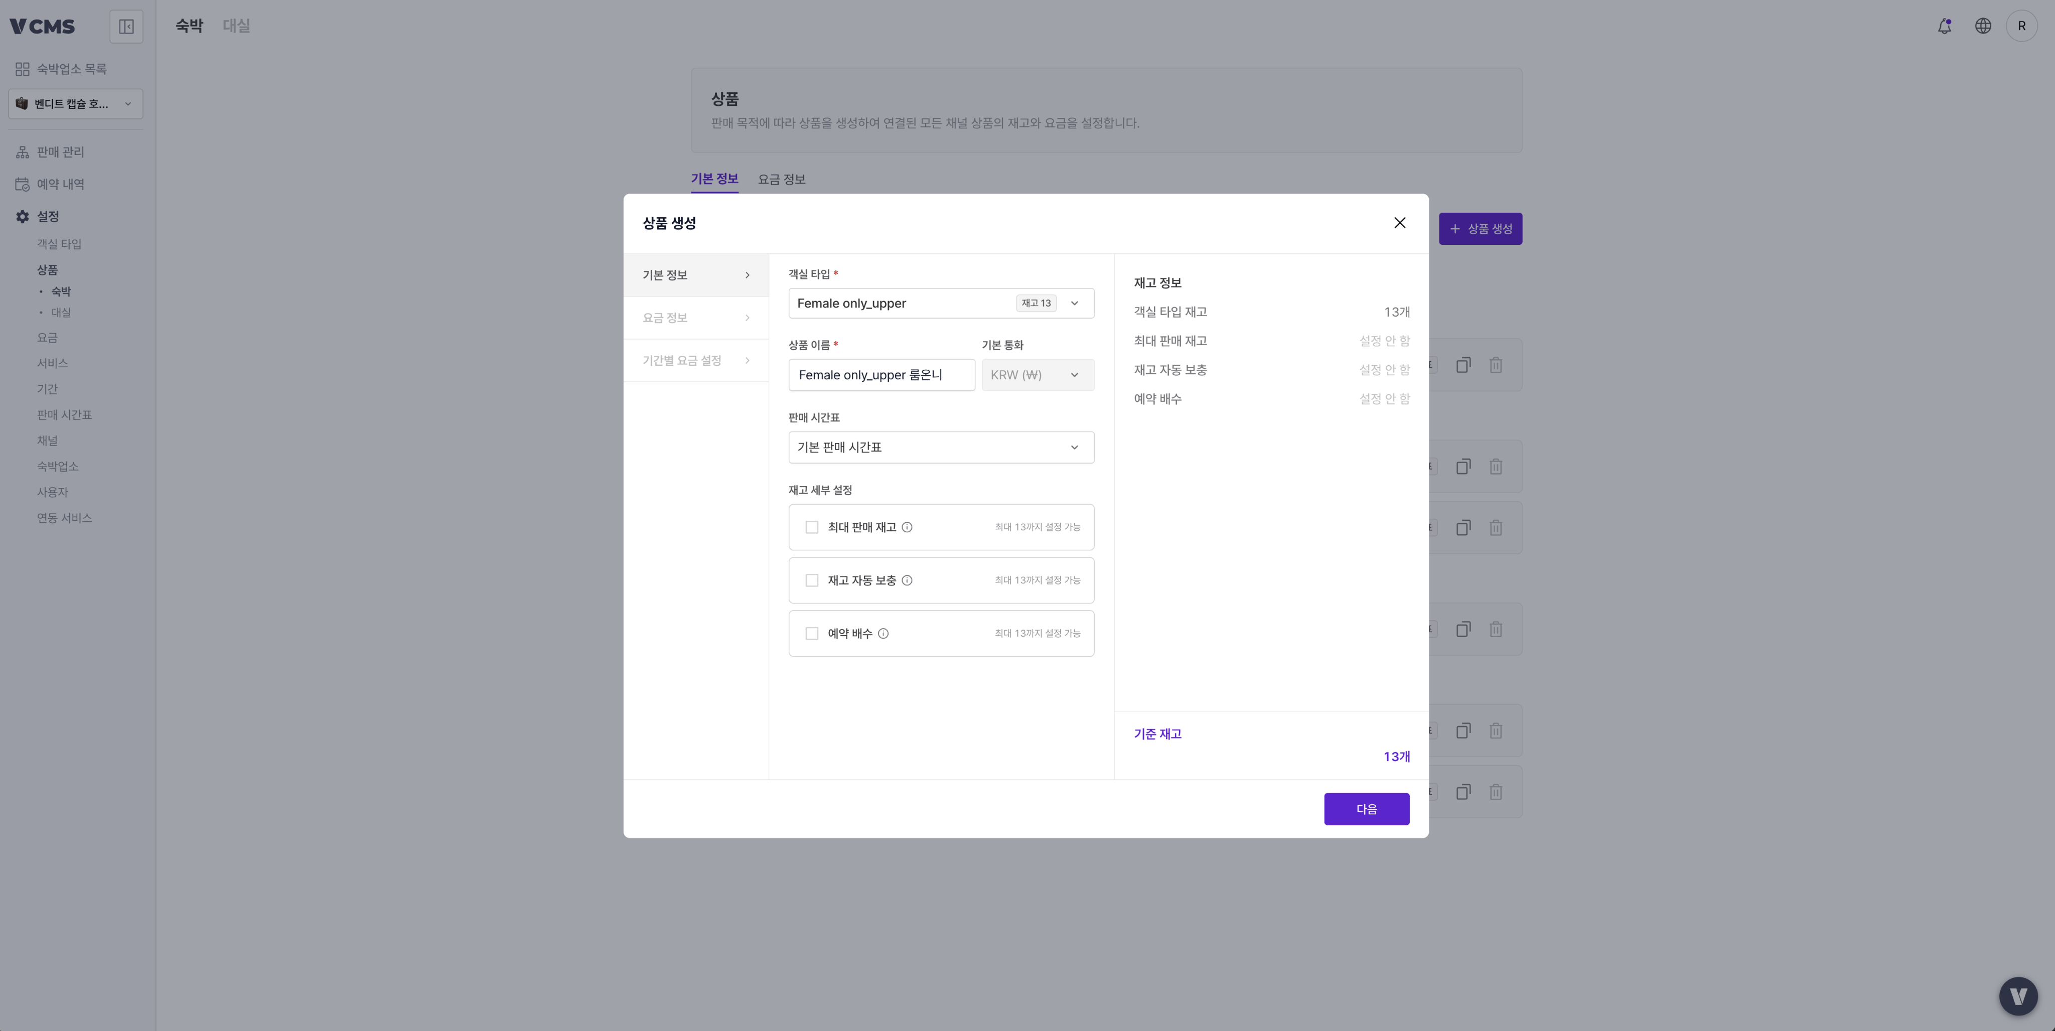Screen dimensions: 2055x1031
Task: Open 사용자 in settings menu
Action: [53, 492]
